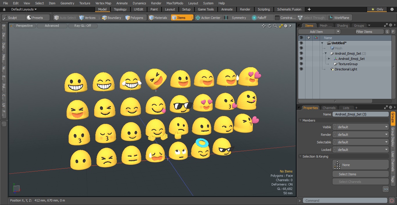Open the Render dropdown
This screenshot has height=205, width=397.
(x=361, y=135)
